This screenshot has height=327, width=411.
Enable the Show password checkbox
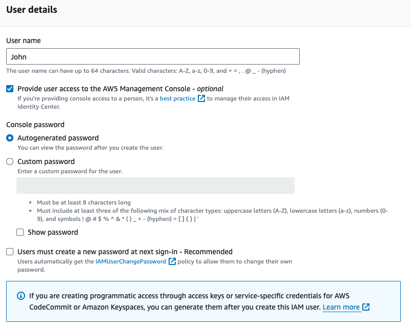[20, 232]
